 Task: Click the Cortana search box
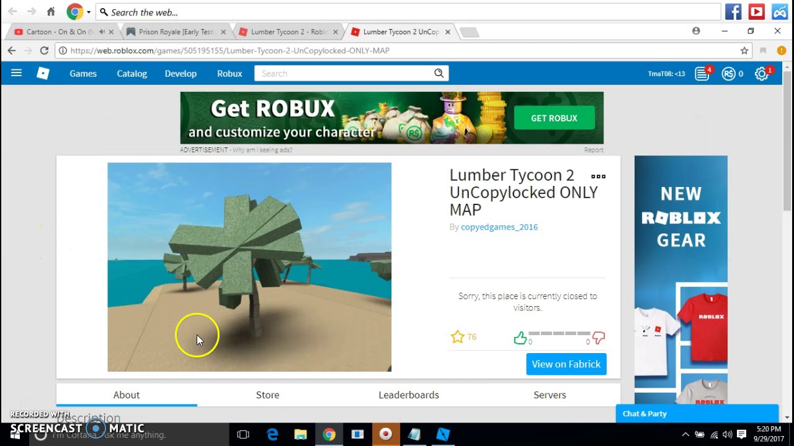click(128, 435)
